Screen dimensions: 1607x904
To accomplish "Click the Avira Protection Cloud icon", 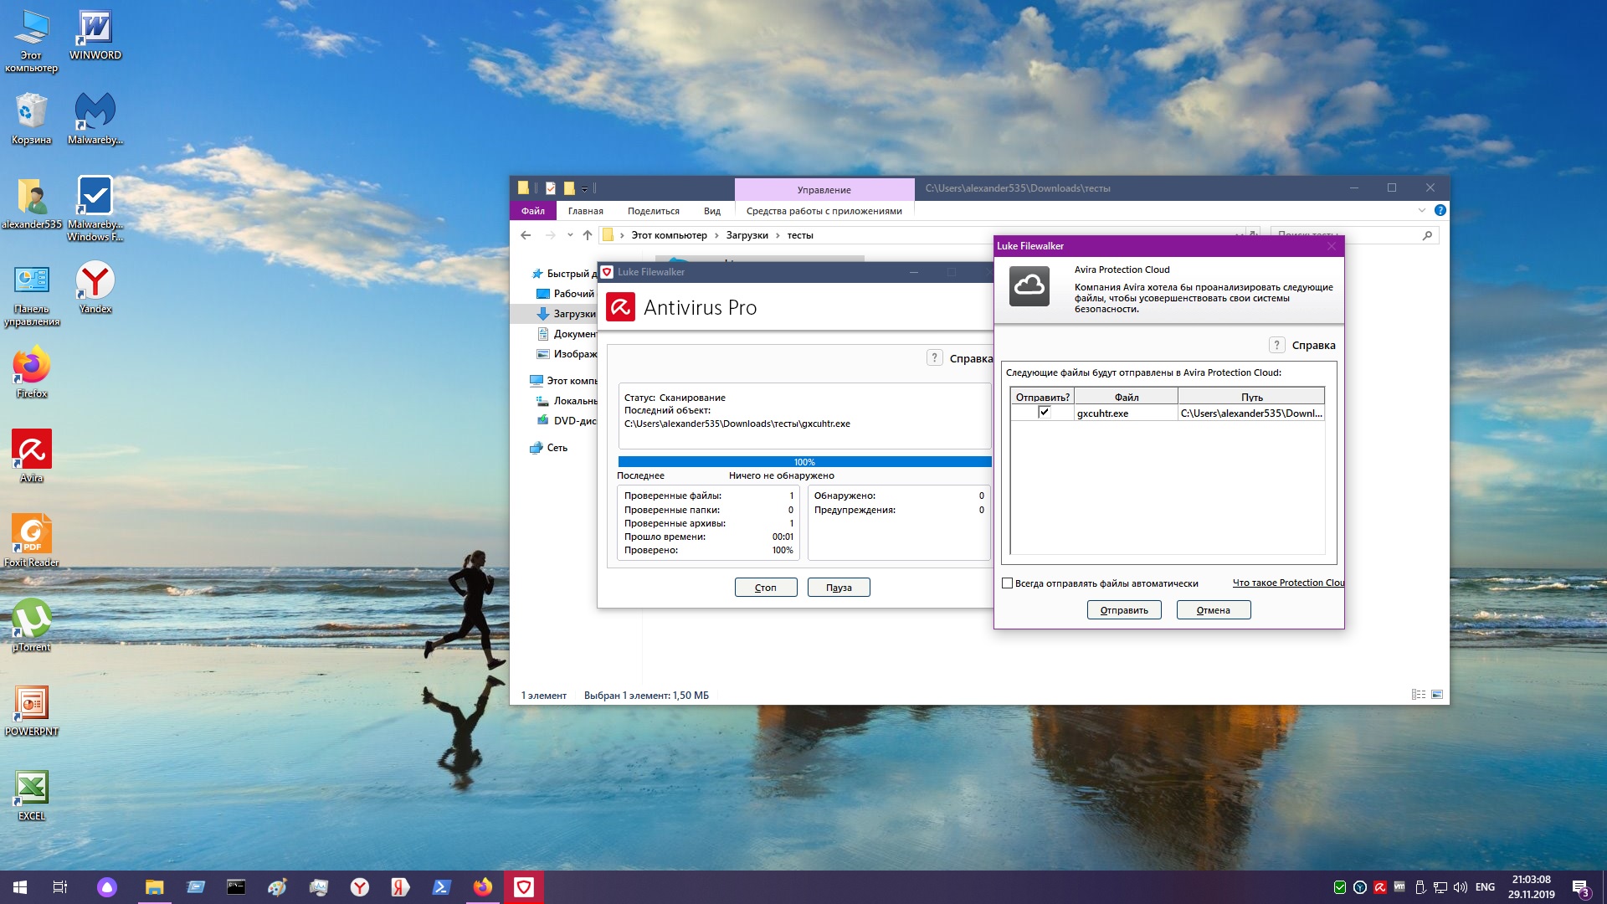I will click(1029, 287).
